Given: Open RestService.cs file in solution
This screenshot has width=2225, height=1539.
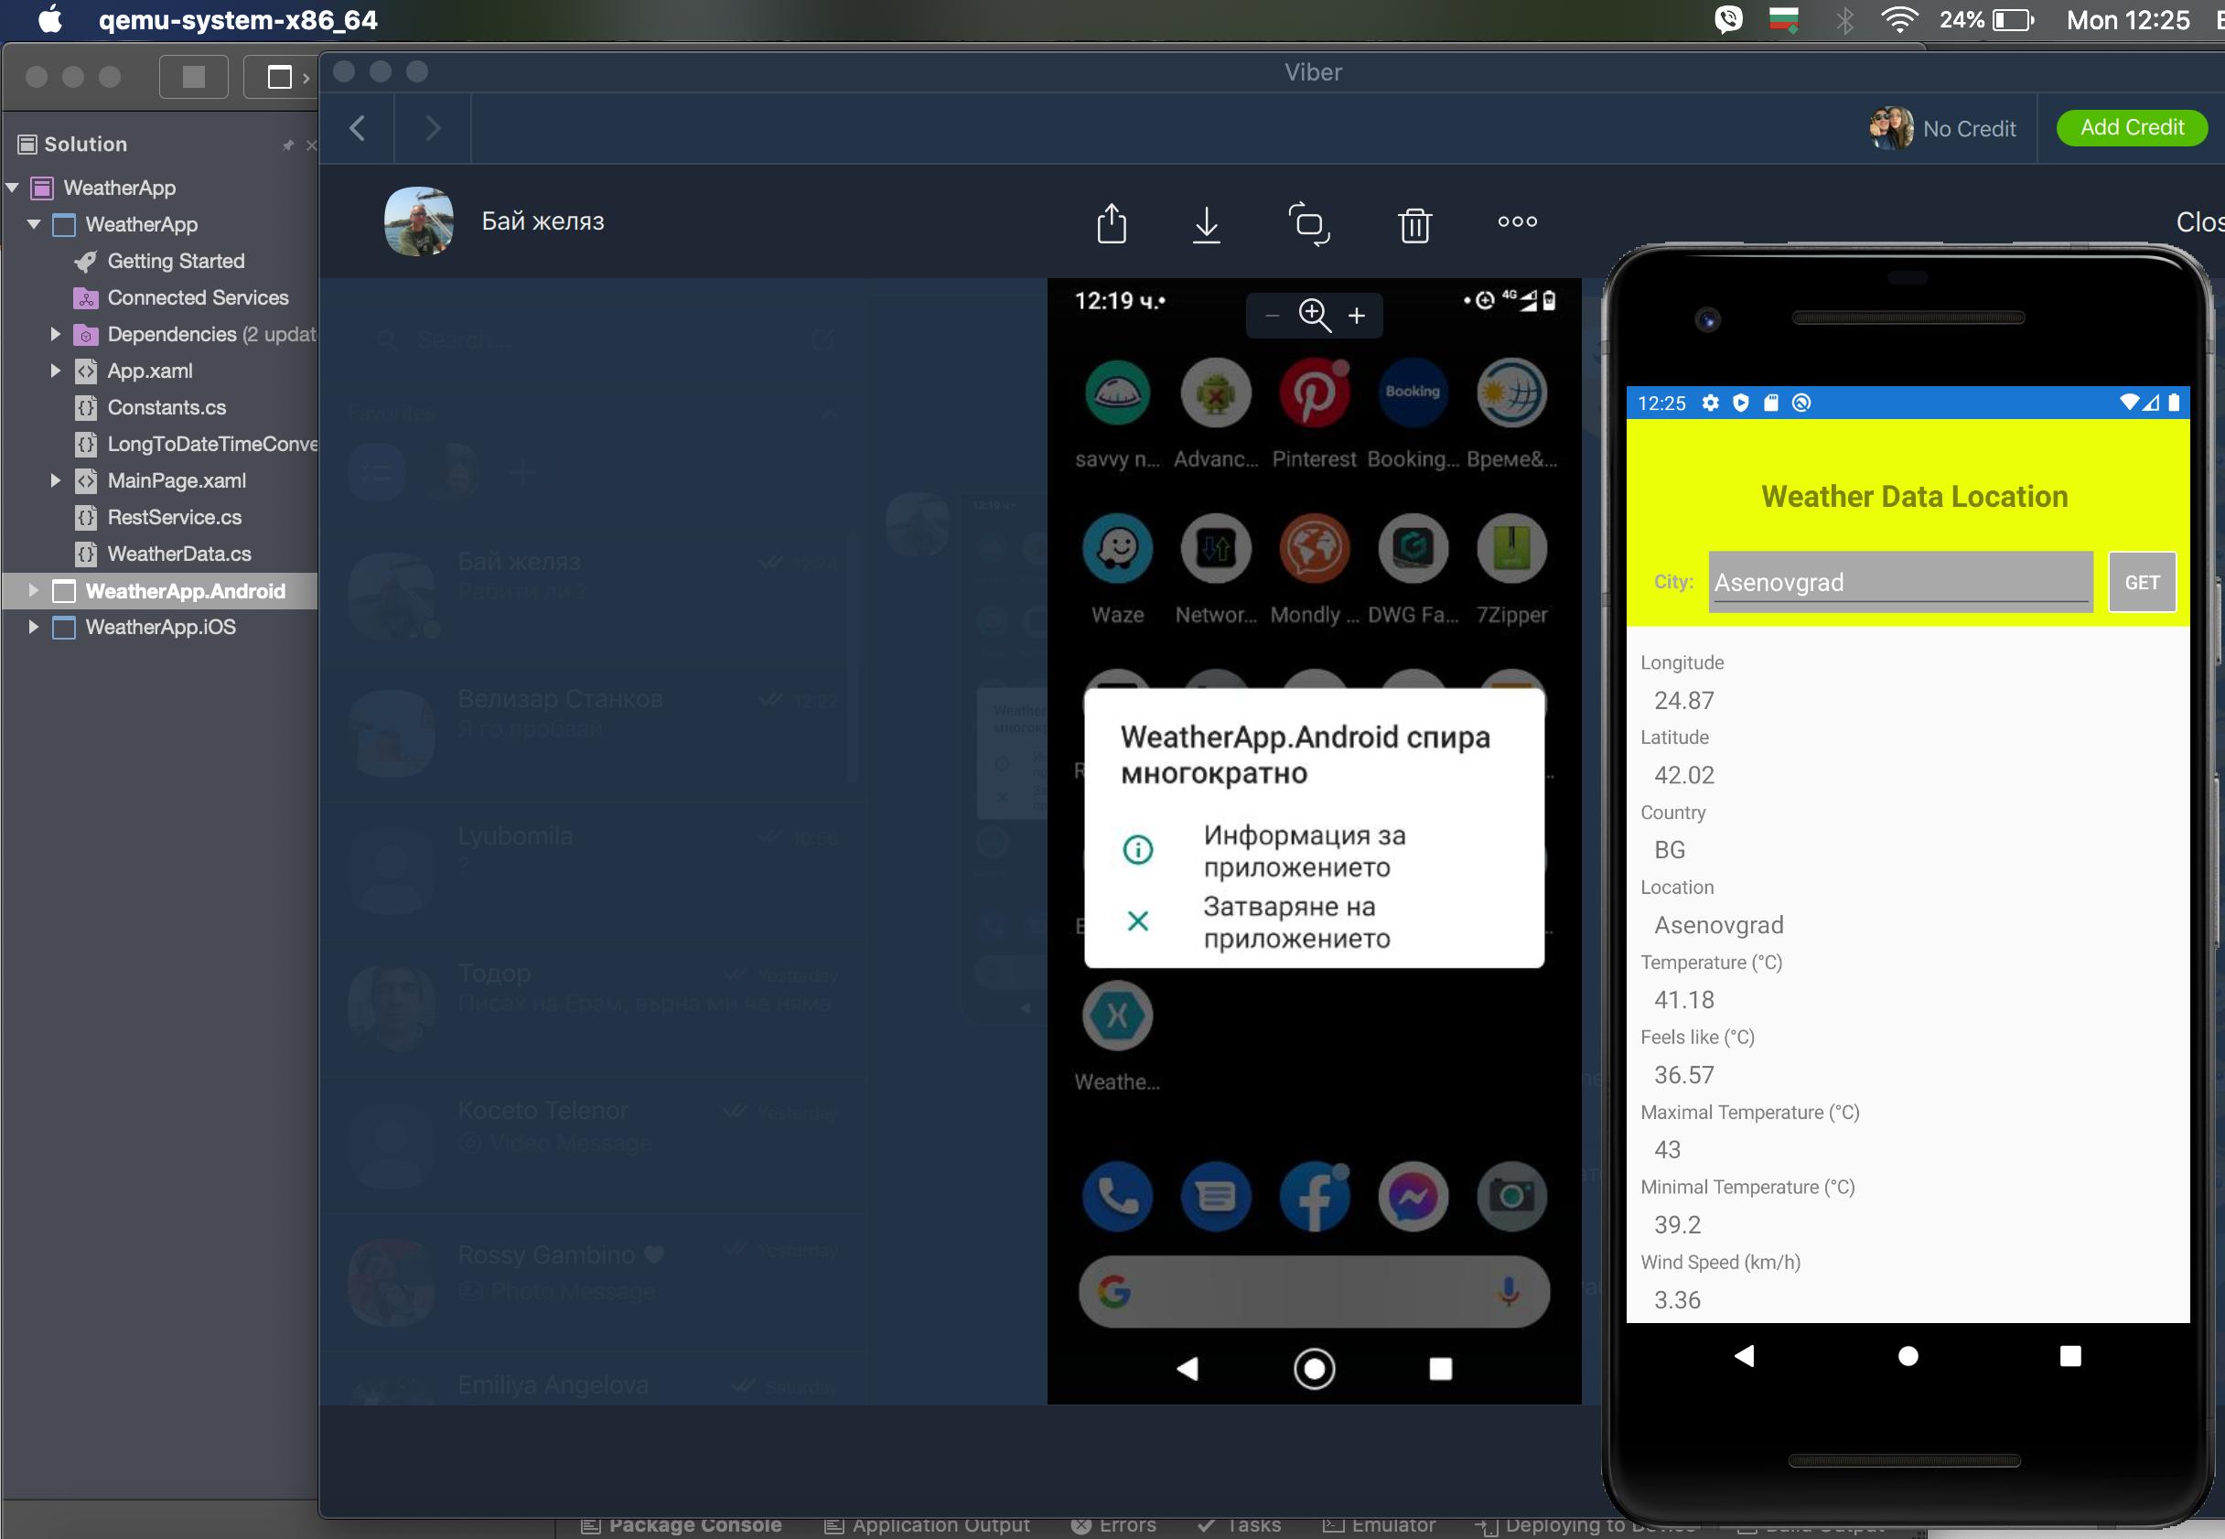Looking at the screenshot, I should tap(174, 517).
